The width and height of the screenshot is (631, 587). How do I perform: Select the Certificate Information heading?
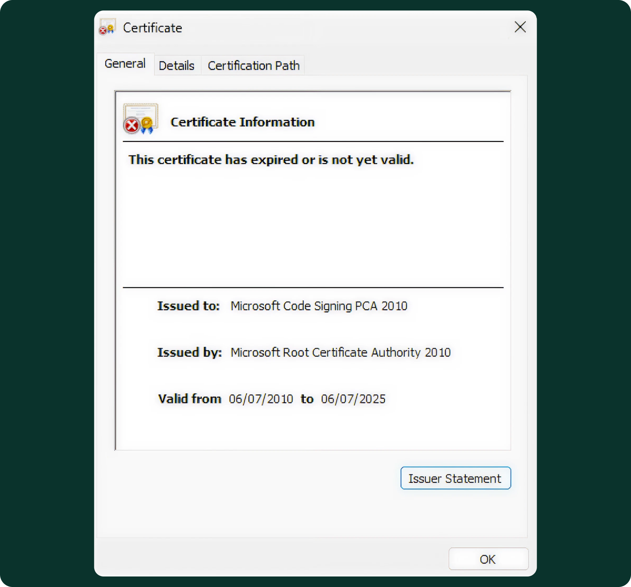point(243,122)
